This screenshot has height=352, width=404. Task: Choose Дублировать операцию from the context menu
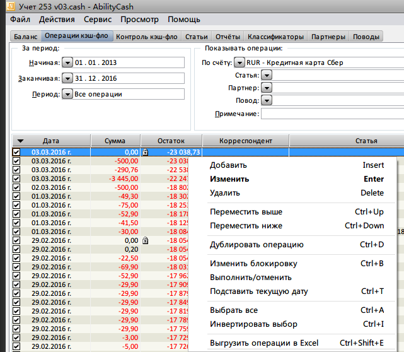tap(257, 245)
